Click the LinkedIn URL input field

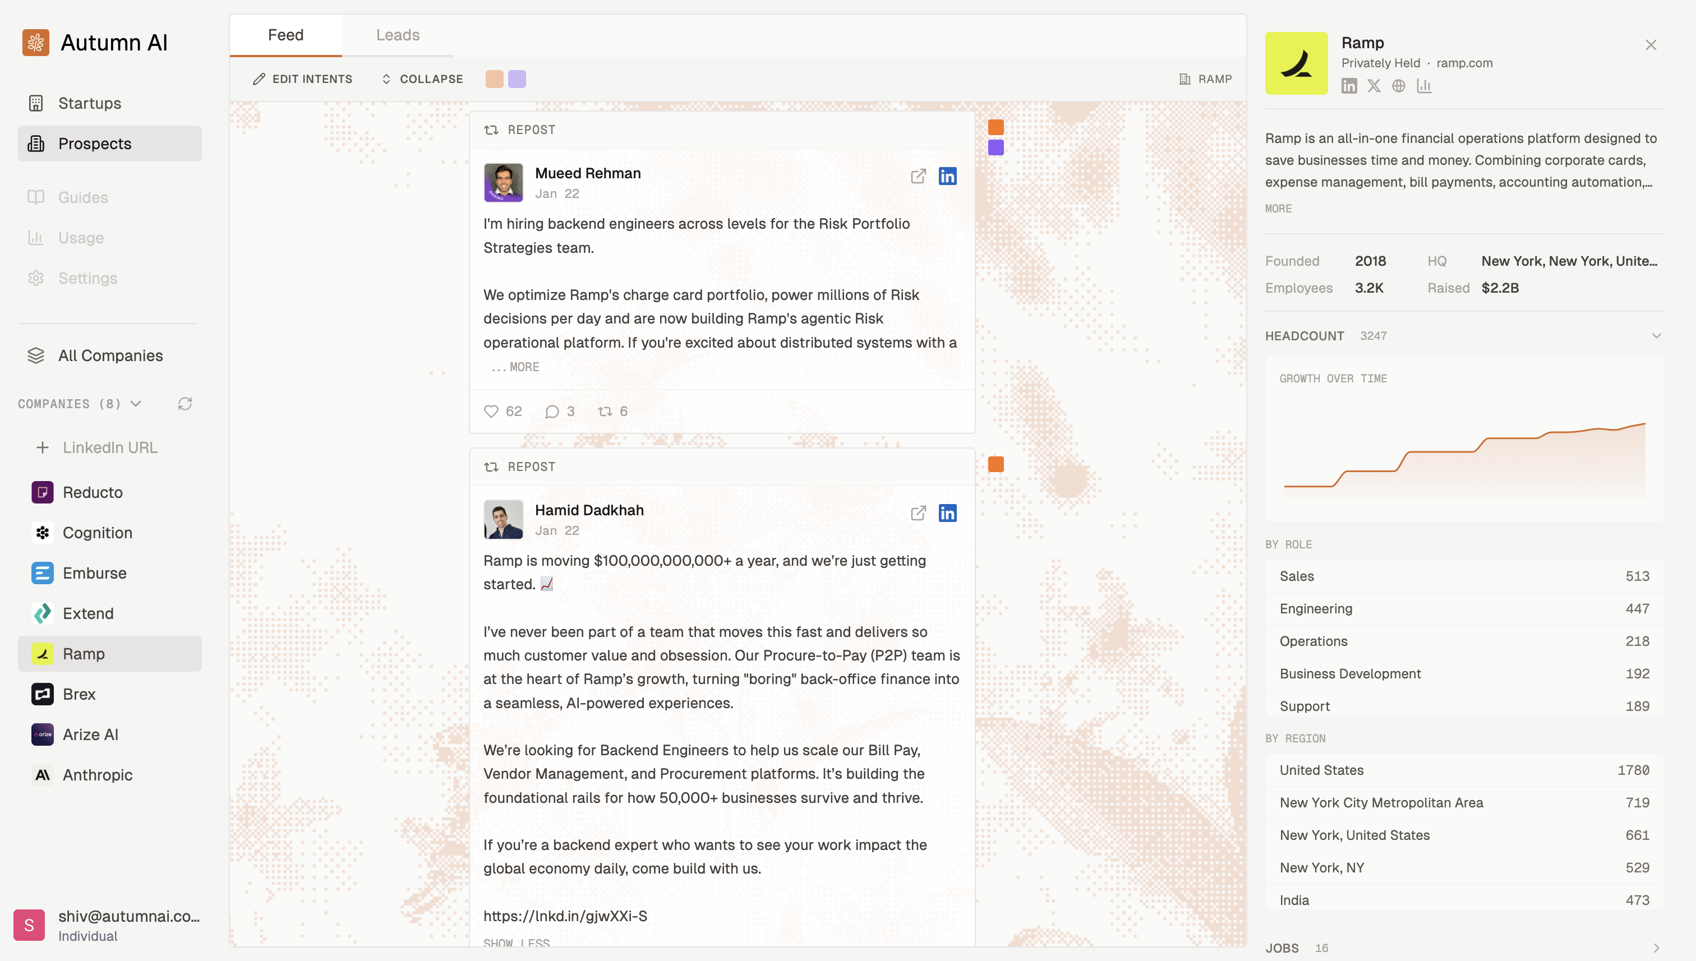point(109,447)
